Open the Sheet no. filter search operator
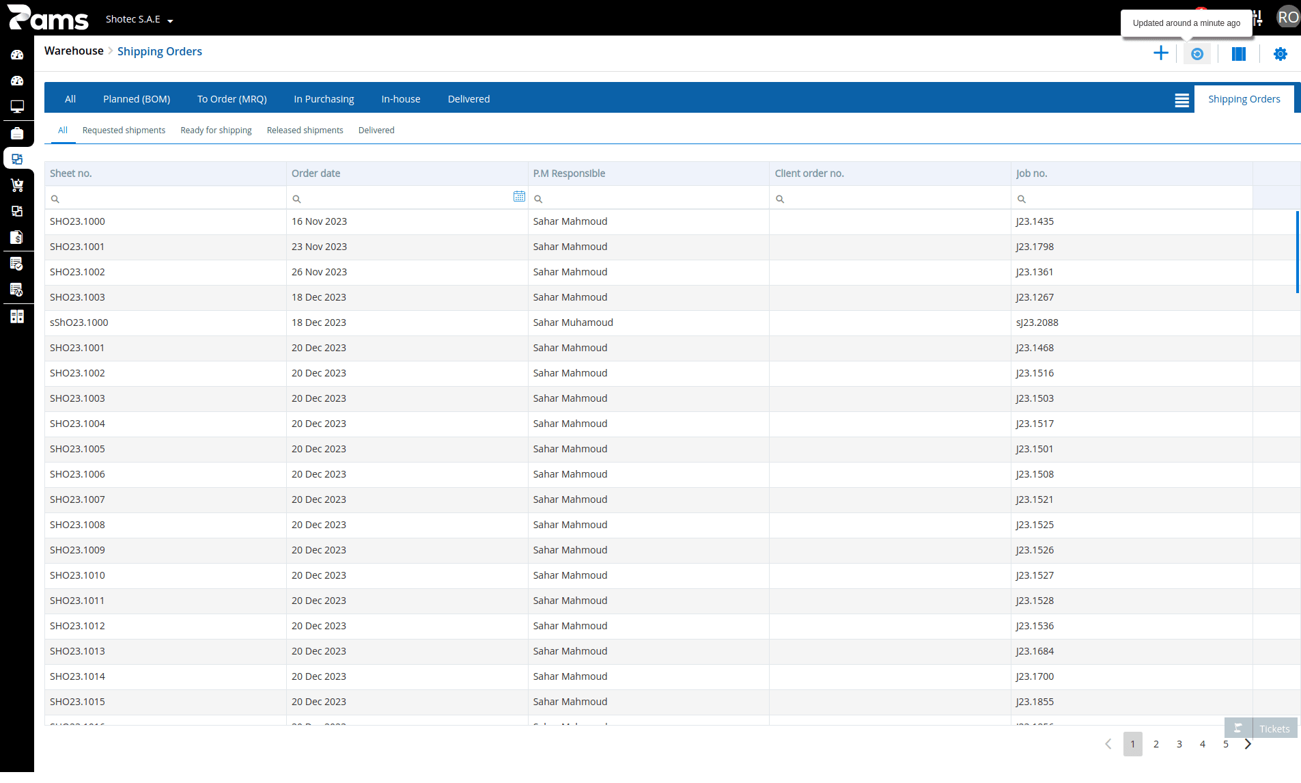Image resolution: width=1301 pixels, height=783 pixels. tap(55, 199)
